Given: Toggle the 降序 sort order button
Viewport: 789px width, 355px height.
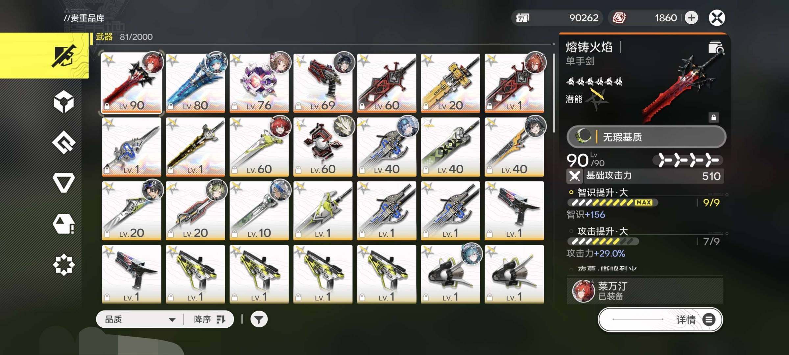Looking at the screenshot, I should (x=209, y=319).
